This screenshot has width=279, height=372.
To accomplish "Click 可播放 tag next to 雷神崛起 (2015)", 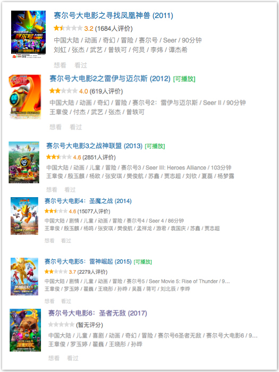I will click(x=143, y=261).
